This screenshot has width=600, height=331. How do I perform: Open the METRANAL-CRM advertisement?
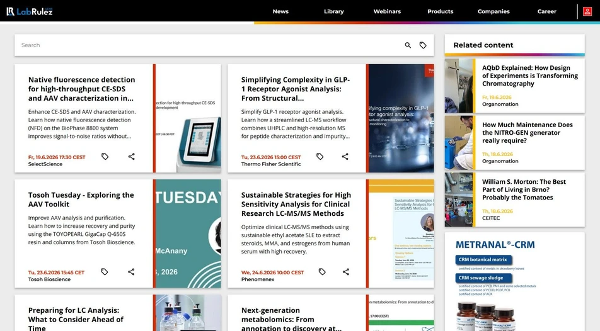pyautogui.click(x=515, y=282)
